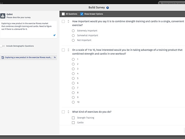This screenshot has width=185, height=139.
Task: Click the QxBot robot icon
Action: tap(3, 16)
